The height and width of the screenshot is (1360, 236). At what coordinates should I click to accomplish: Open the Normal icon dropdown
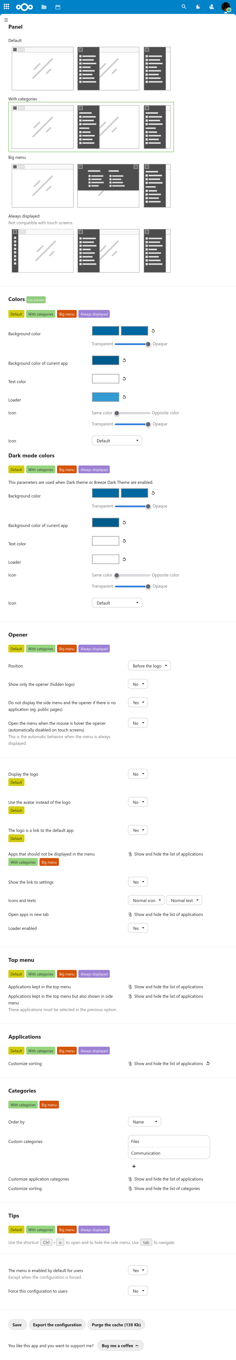point(146,900)
